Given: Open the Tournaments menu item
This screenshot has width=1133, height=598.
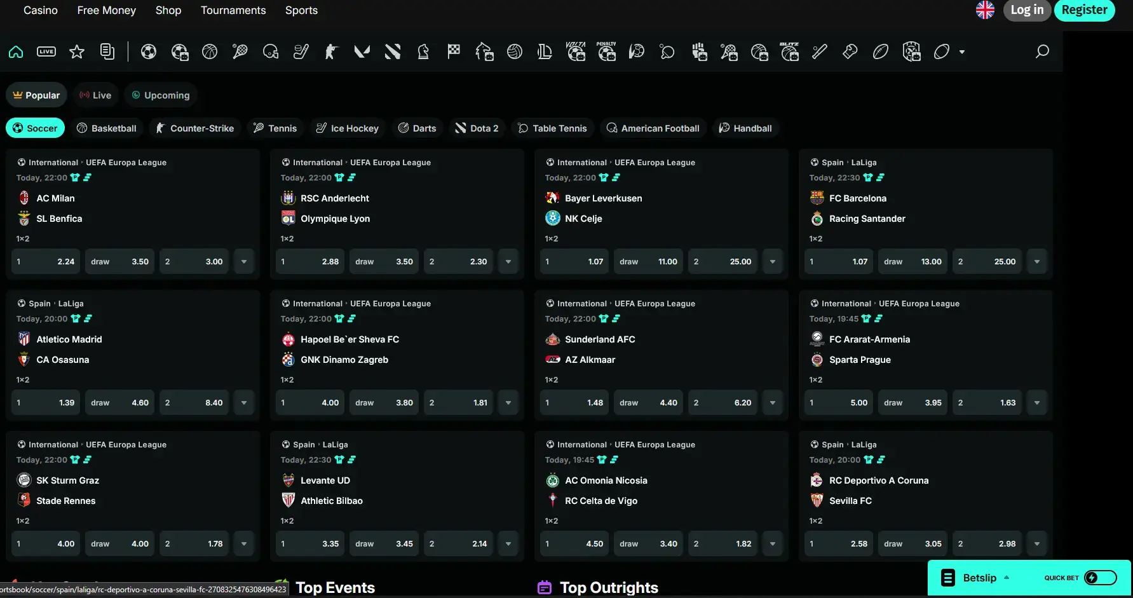Looking at the screenshot, I should tap(233, 10).
